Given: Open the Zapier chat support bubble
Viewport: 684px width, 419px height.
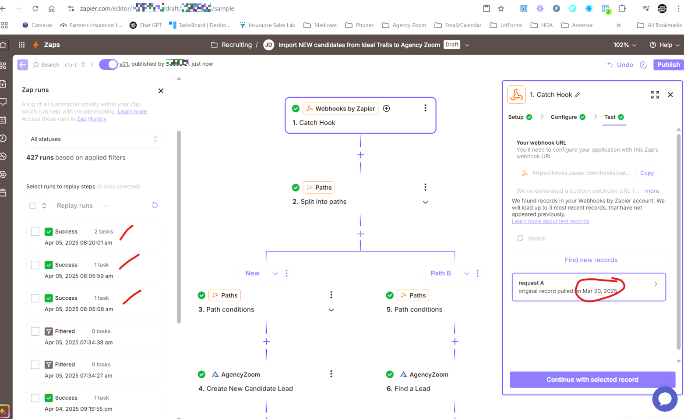Looking at the screenshot, I should point(665,398).
